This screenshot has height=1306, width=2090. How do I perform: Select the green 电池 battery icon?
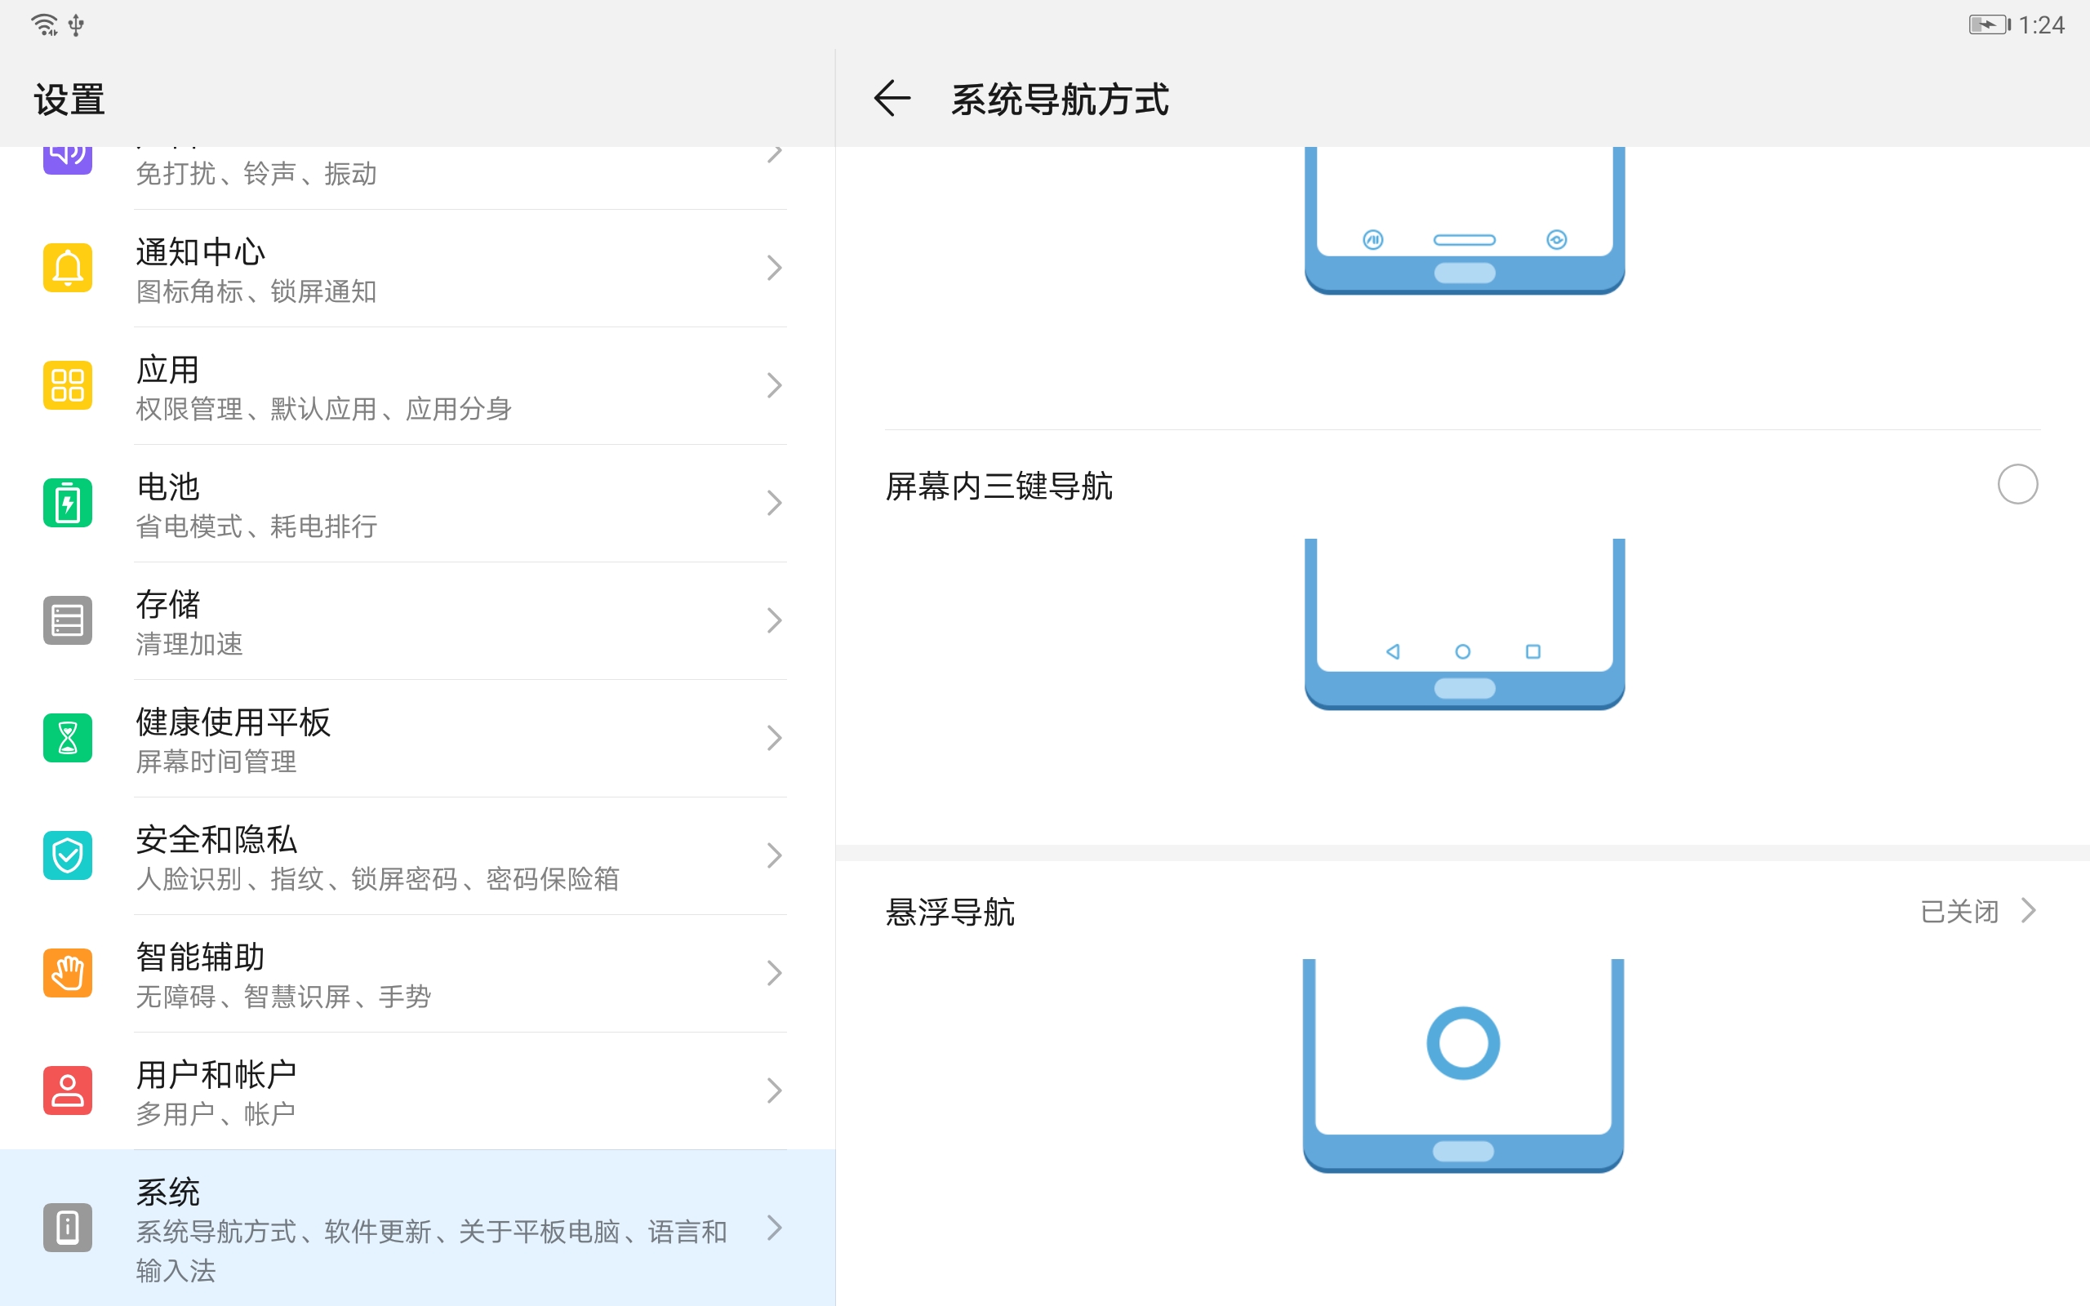click(x=68, y=502)
